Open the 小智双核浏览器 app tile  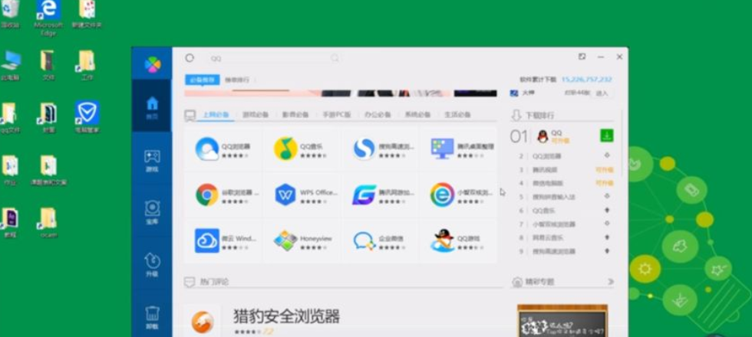459,195
